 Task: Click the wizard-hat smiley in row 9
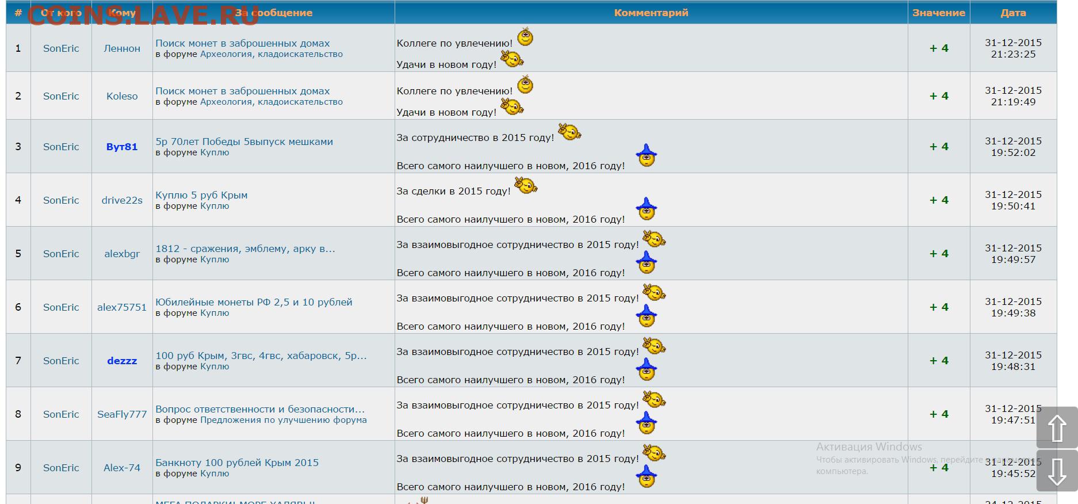coord(647,477)
